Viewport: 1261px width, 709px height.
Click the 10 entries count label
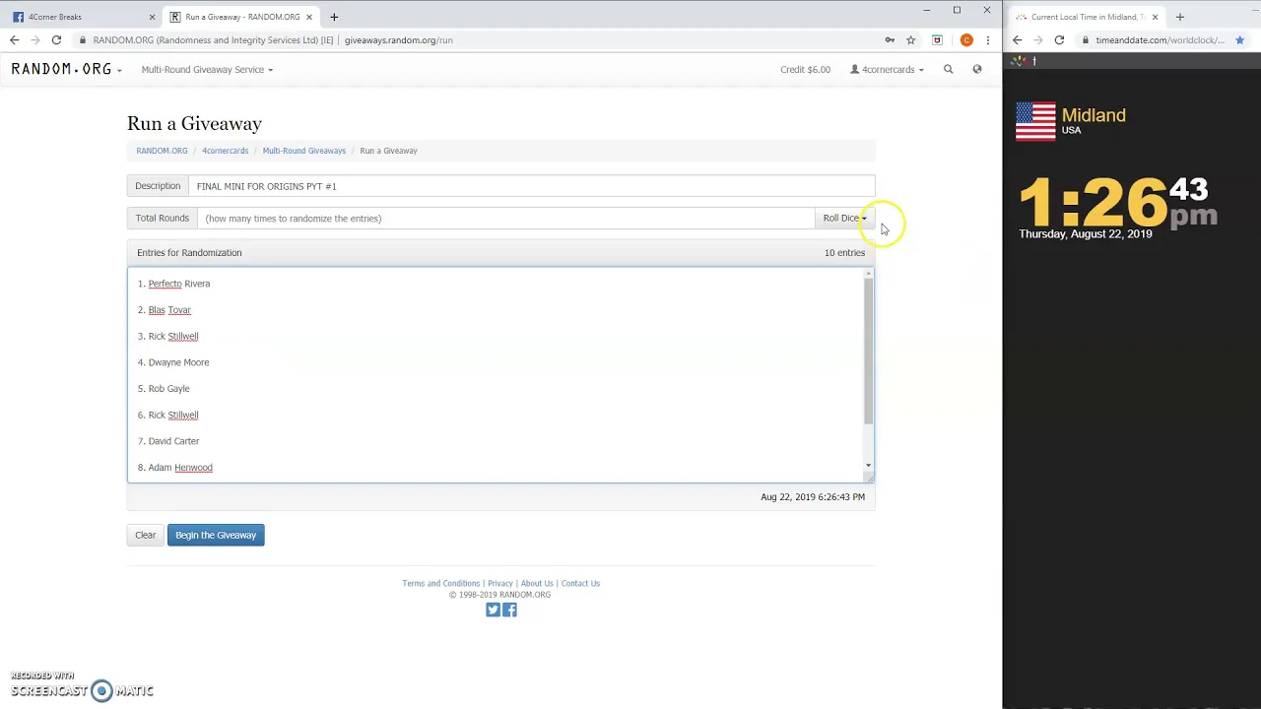point(844,253)
